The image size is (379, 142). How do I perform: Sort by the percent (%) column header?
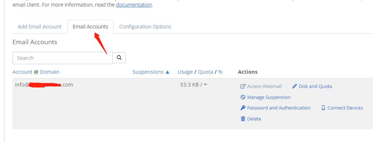(x=220, y=72)
